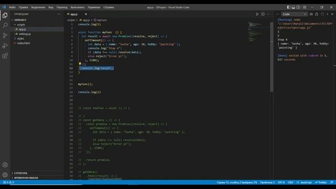Click line number 18 in the gutter
The height and width of the screenshot is (189, 336).
pyautogui.click(x=71, y=92)
